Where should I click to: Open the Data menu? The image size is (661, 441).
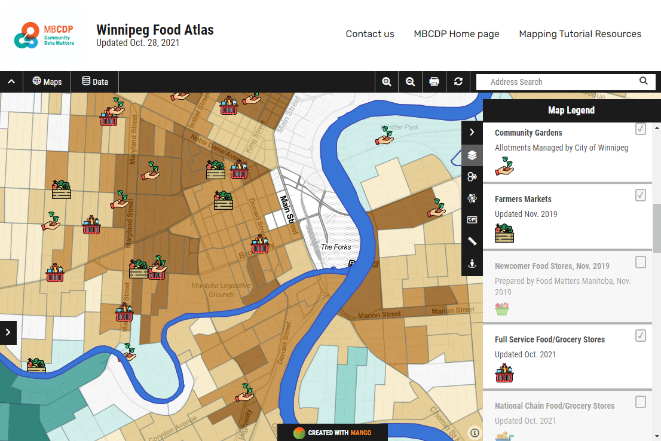tap(95, 82)
